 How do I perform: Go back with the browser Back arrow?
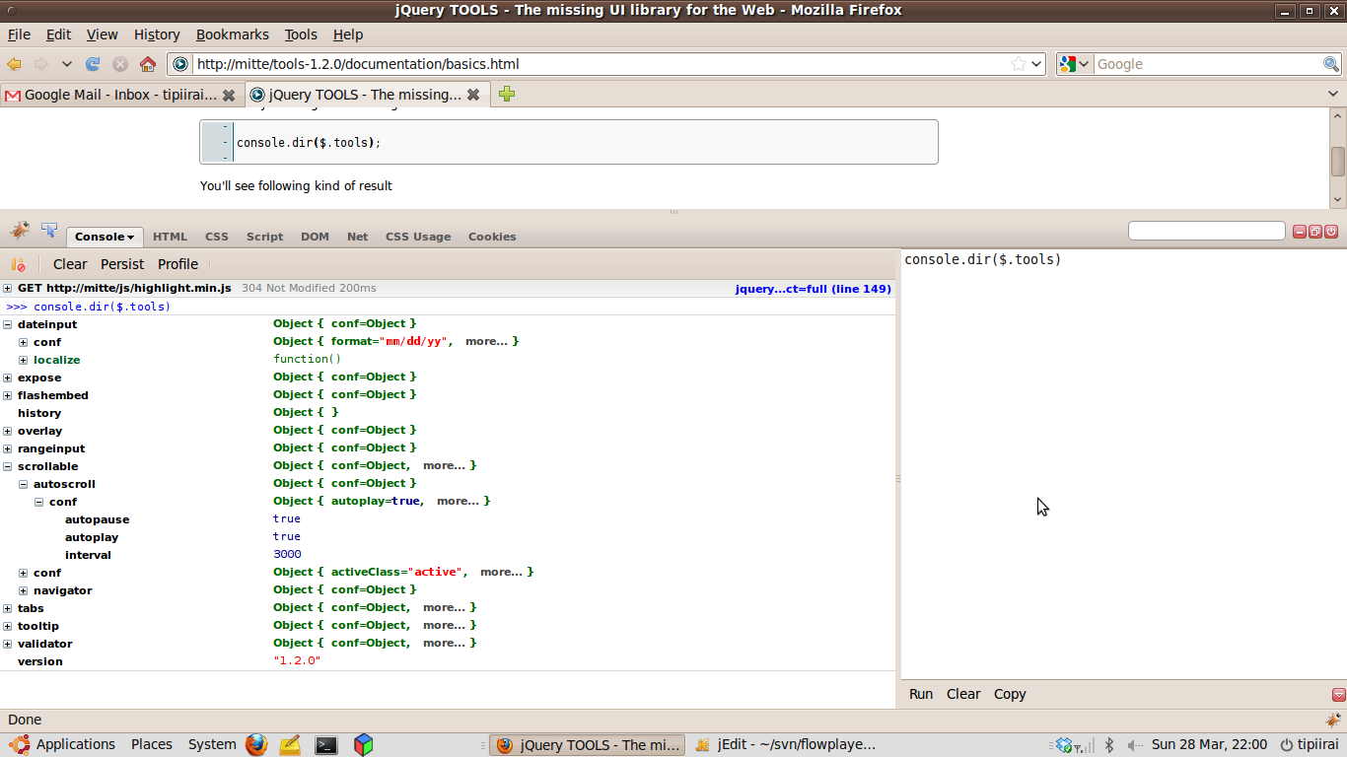coord(15,64)
